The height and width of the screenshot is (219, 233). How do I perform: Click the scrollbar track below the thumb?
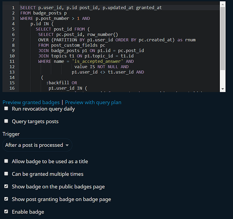pos(223,78)
